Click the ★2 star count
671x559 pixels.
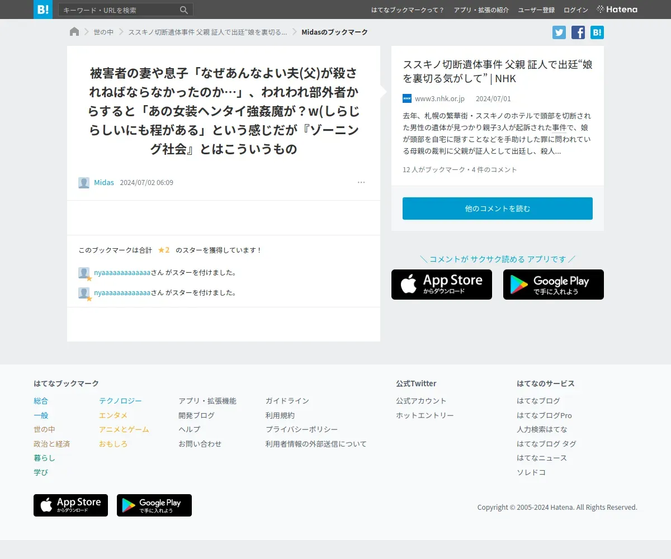pyautogui.click(x=164, y=250)
